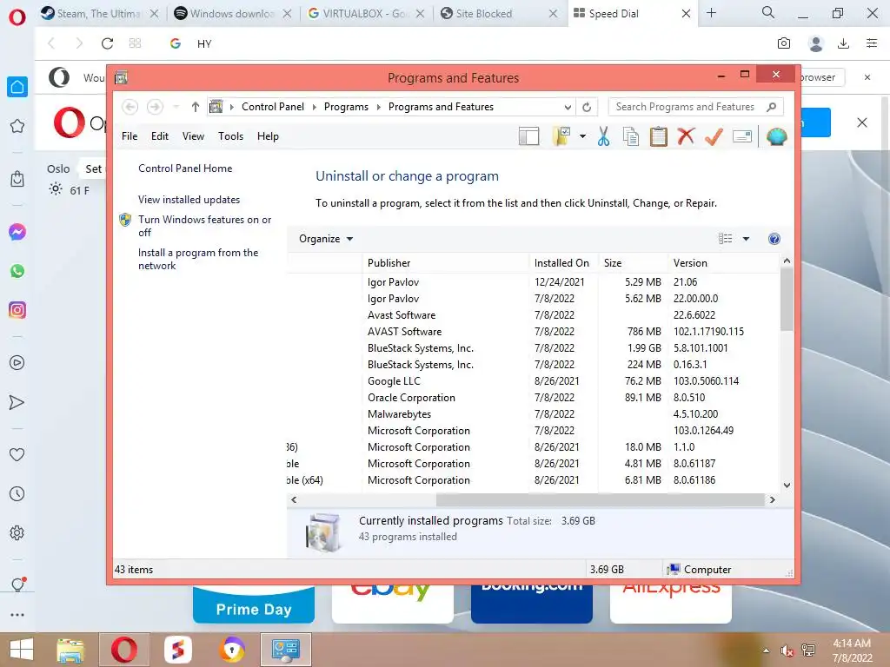Click Control Panel Home link
The image size is (890, 667).
[x=185, y=168]
